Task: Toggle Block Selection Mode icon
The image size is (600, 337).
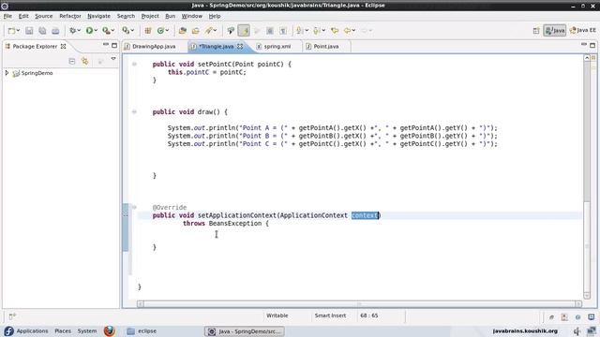Action: 270,31
